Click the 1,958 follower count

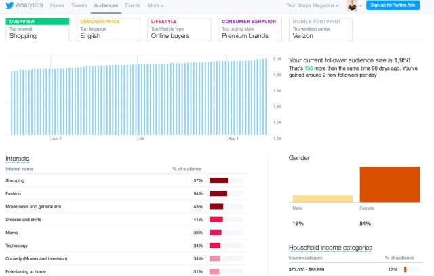(x=402, y=60)
